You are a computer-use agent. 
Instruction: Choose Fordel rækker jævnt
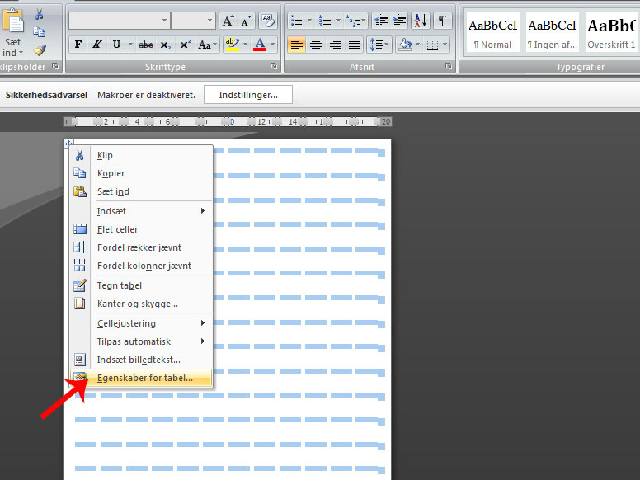[141, 247]
